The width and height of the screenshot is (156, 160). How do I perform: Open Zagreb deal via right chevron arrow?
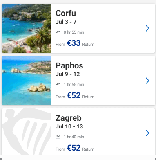147,133
